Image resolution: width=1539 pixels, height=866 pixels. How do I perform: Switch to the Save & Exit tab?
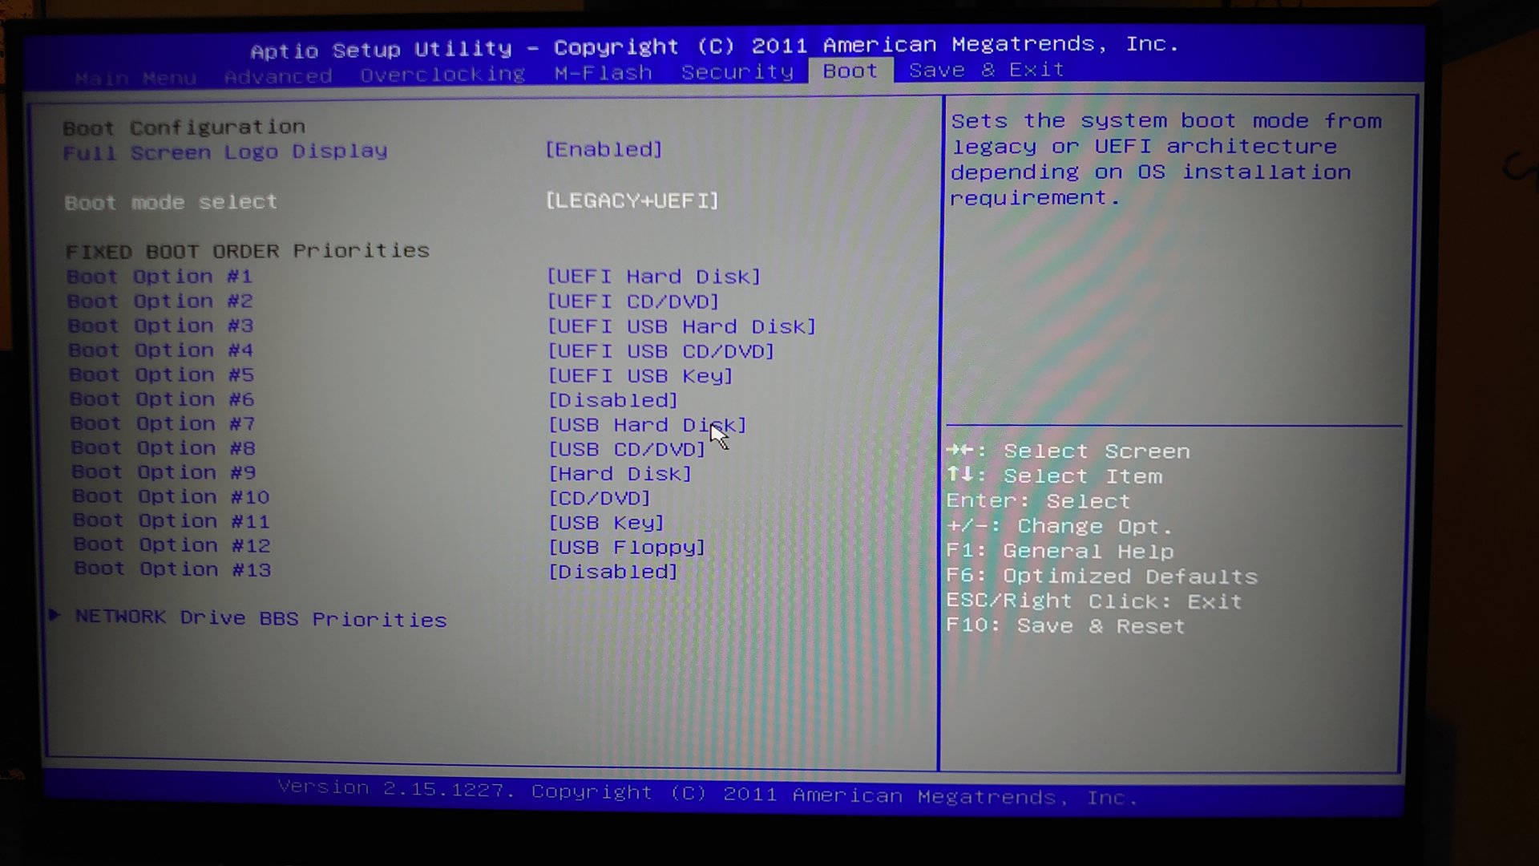(x=987, y=70)
